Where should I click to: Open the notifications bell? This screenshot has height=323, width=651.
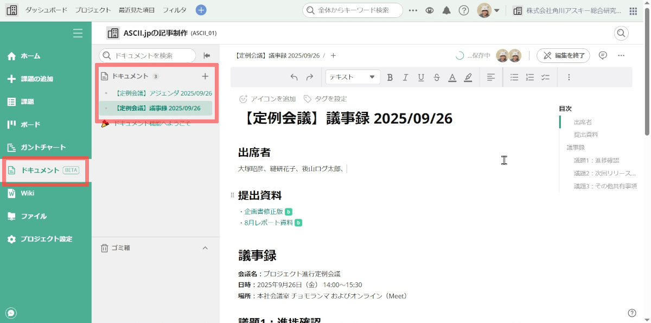[x=446, y=10]
